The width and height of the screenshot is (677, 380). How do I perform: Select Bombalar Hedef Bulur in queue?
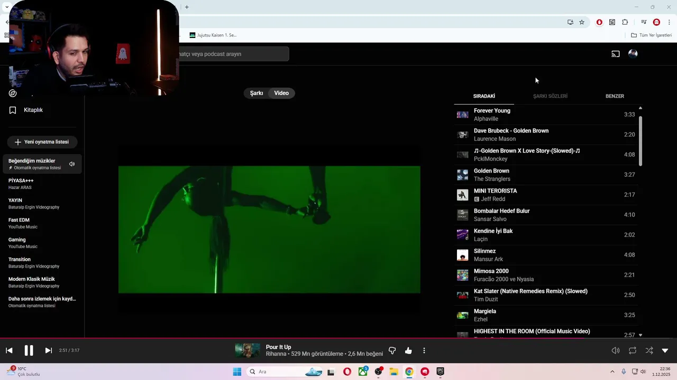(x=546, y=215)
